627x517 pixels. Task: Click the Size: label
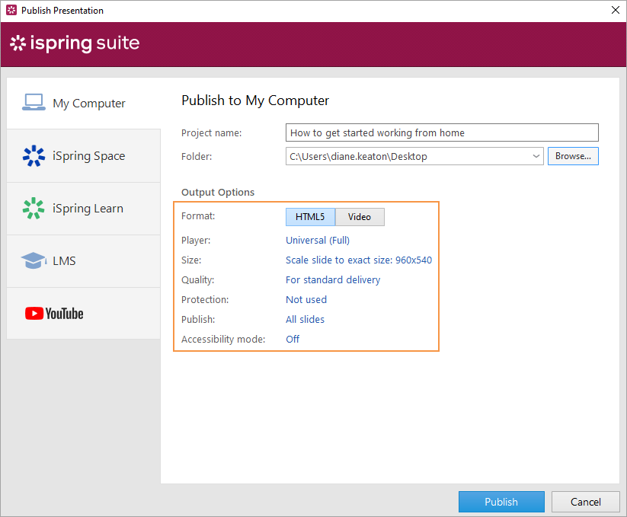(x=191, y=260)
